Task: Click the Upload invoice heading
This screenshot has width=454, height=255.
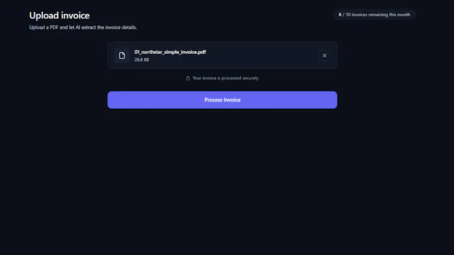Action: click(x=60, y=15)
